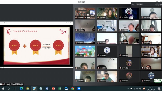Expand hidden system tray icons chevron

(128, 88)
